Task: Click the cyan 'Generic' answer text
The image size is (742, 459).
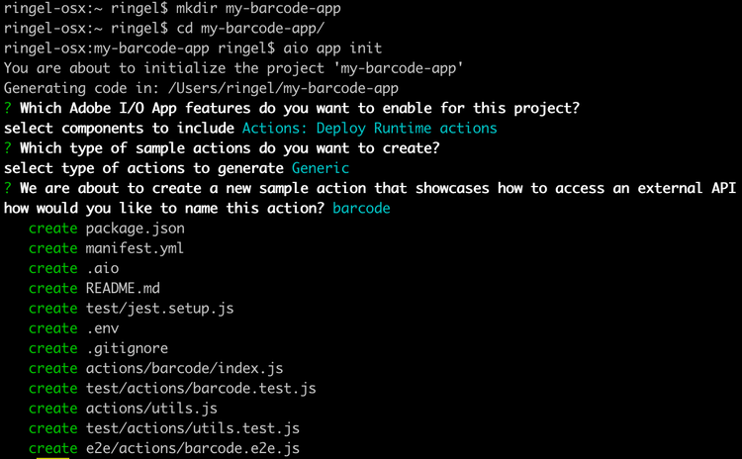Action: point(321,168)
